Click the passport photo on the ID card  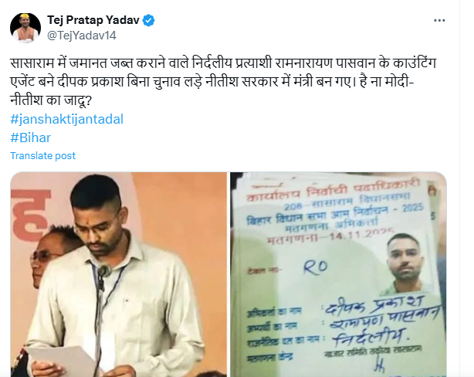(x=408, y=263)
